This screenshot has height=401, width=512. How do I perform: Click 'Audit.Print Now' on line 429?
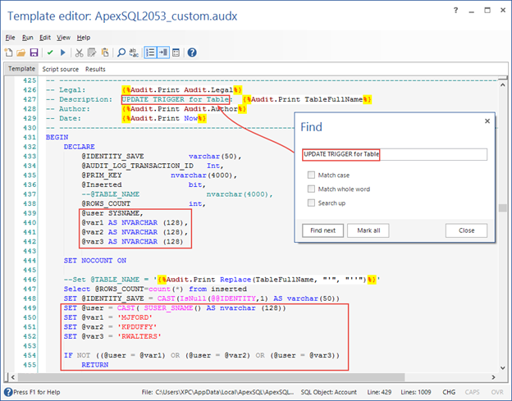pyautogui.click(x=164, y=118)
